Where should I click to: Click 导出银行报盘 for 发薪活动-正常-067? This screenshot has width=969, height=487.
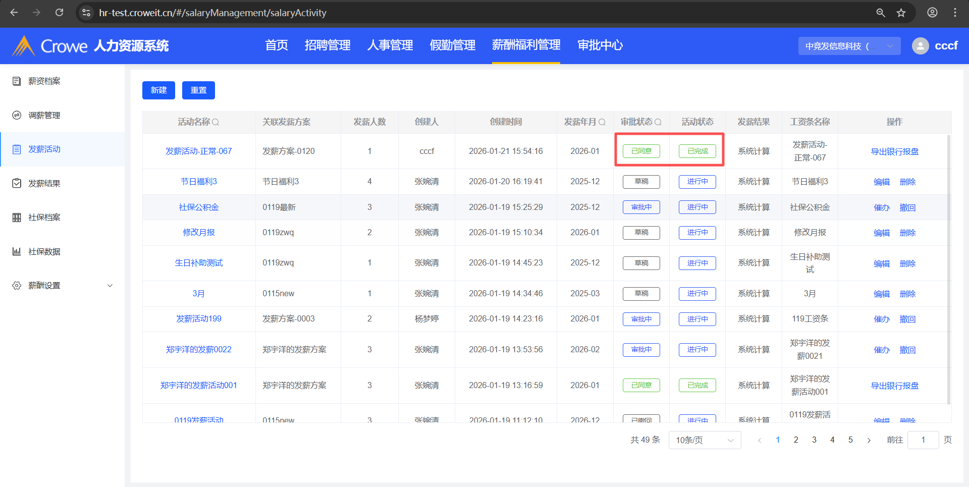pyautogui.click(x=894, y=151)
